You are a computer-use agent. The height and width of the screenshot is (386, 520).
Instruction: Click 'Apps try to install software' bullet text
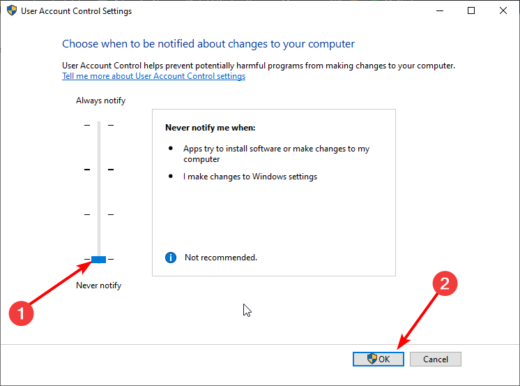tap(276, 154)
